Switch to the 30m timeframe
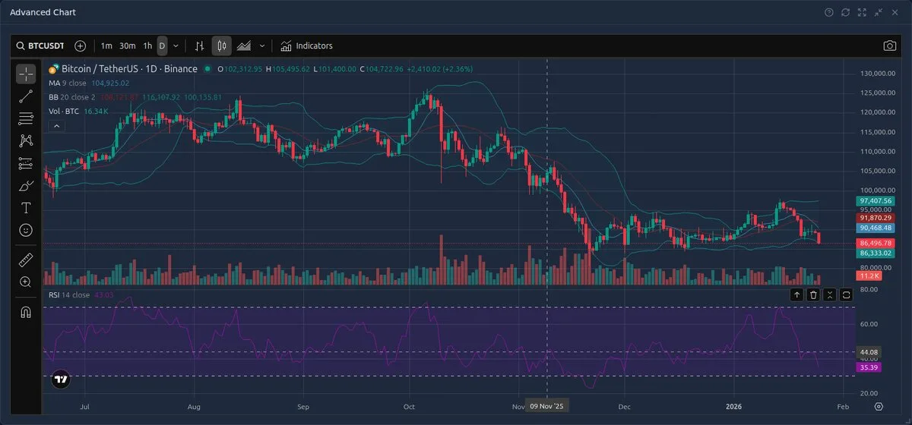 tap(128, 46)
